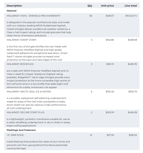Select the $932.76 Arctic Seal total

pos(133,91)
